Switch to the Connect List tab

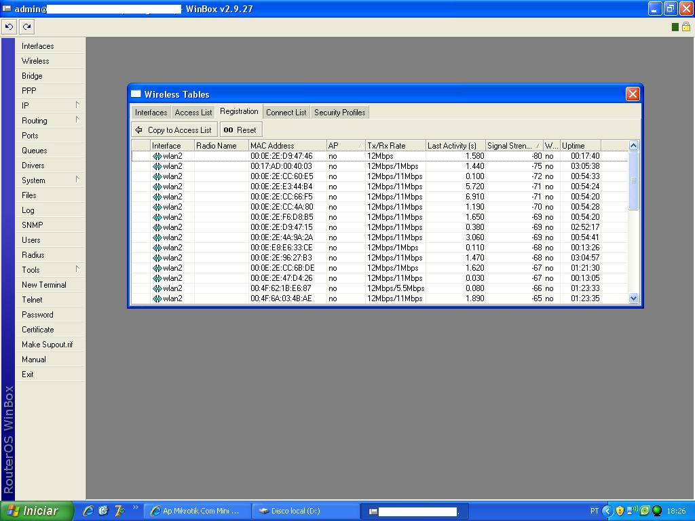[286, 113]
